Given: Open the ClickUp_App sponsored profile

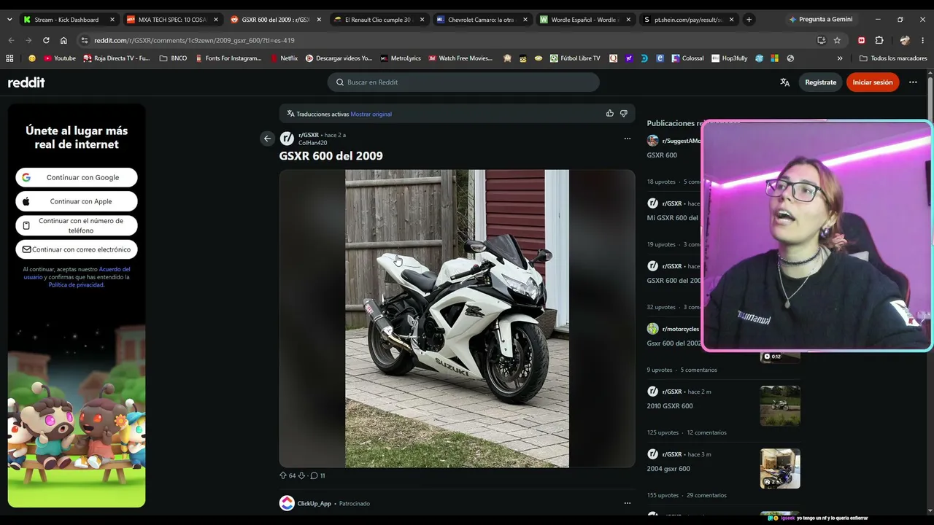Looking at the screenshot, I should pos(314,503).
